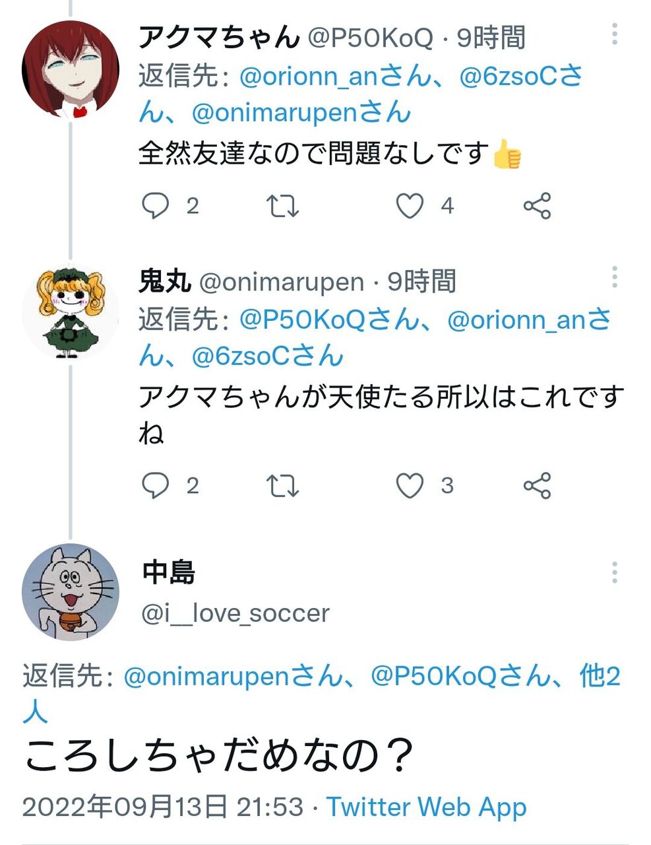Viewport: 651px width, 845px height.
Task: Open three-dot menu on 中島's tweet
Action: pos(614,572)
